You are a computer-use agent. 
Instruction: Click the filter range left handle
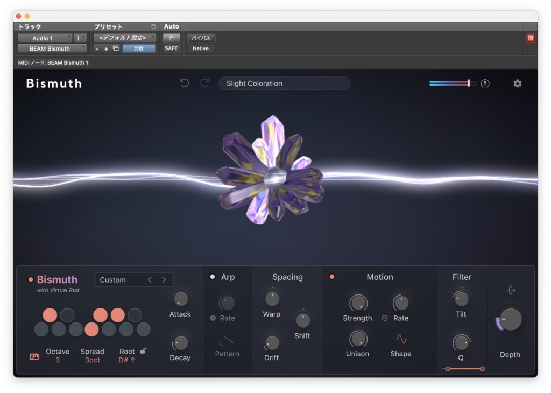coord(448,369)
